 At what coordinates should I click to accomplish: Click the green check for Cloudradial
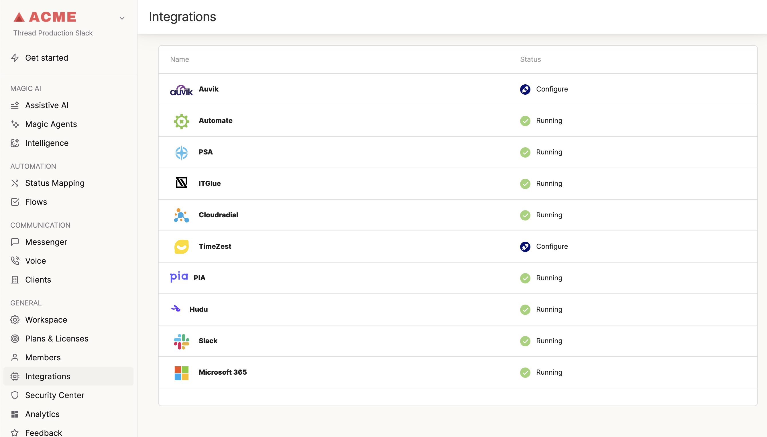click(525, 215)
